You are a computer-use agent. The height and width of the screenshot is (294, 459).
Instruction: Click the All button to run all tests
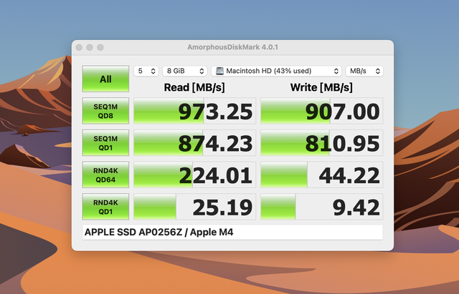click(105, 79)
